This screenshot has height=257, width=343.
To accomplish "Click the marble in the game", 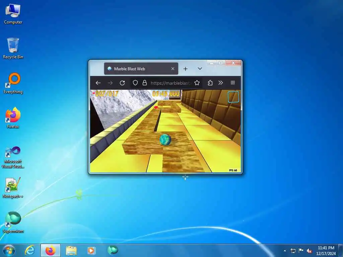I will [165, 140].
